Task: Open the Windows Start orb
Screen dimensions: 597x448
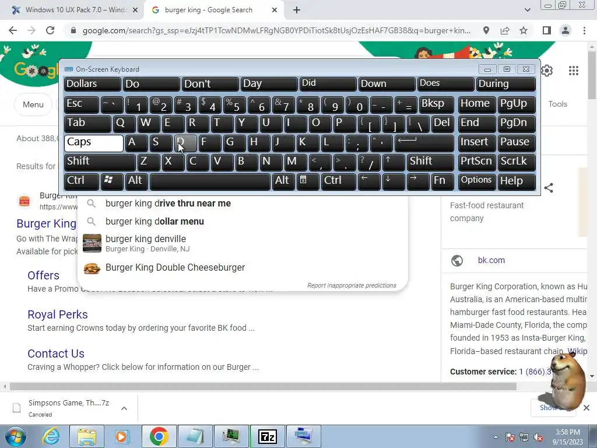Action: click(x=15, y=436)
